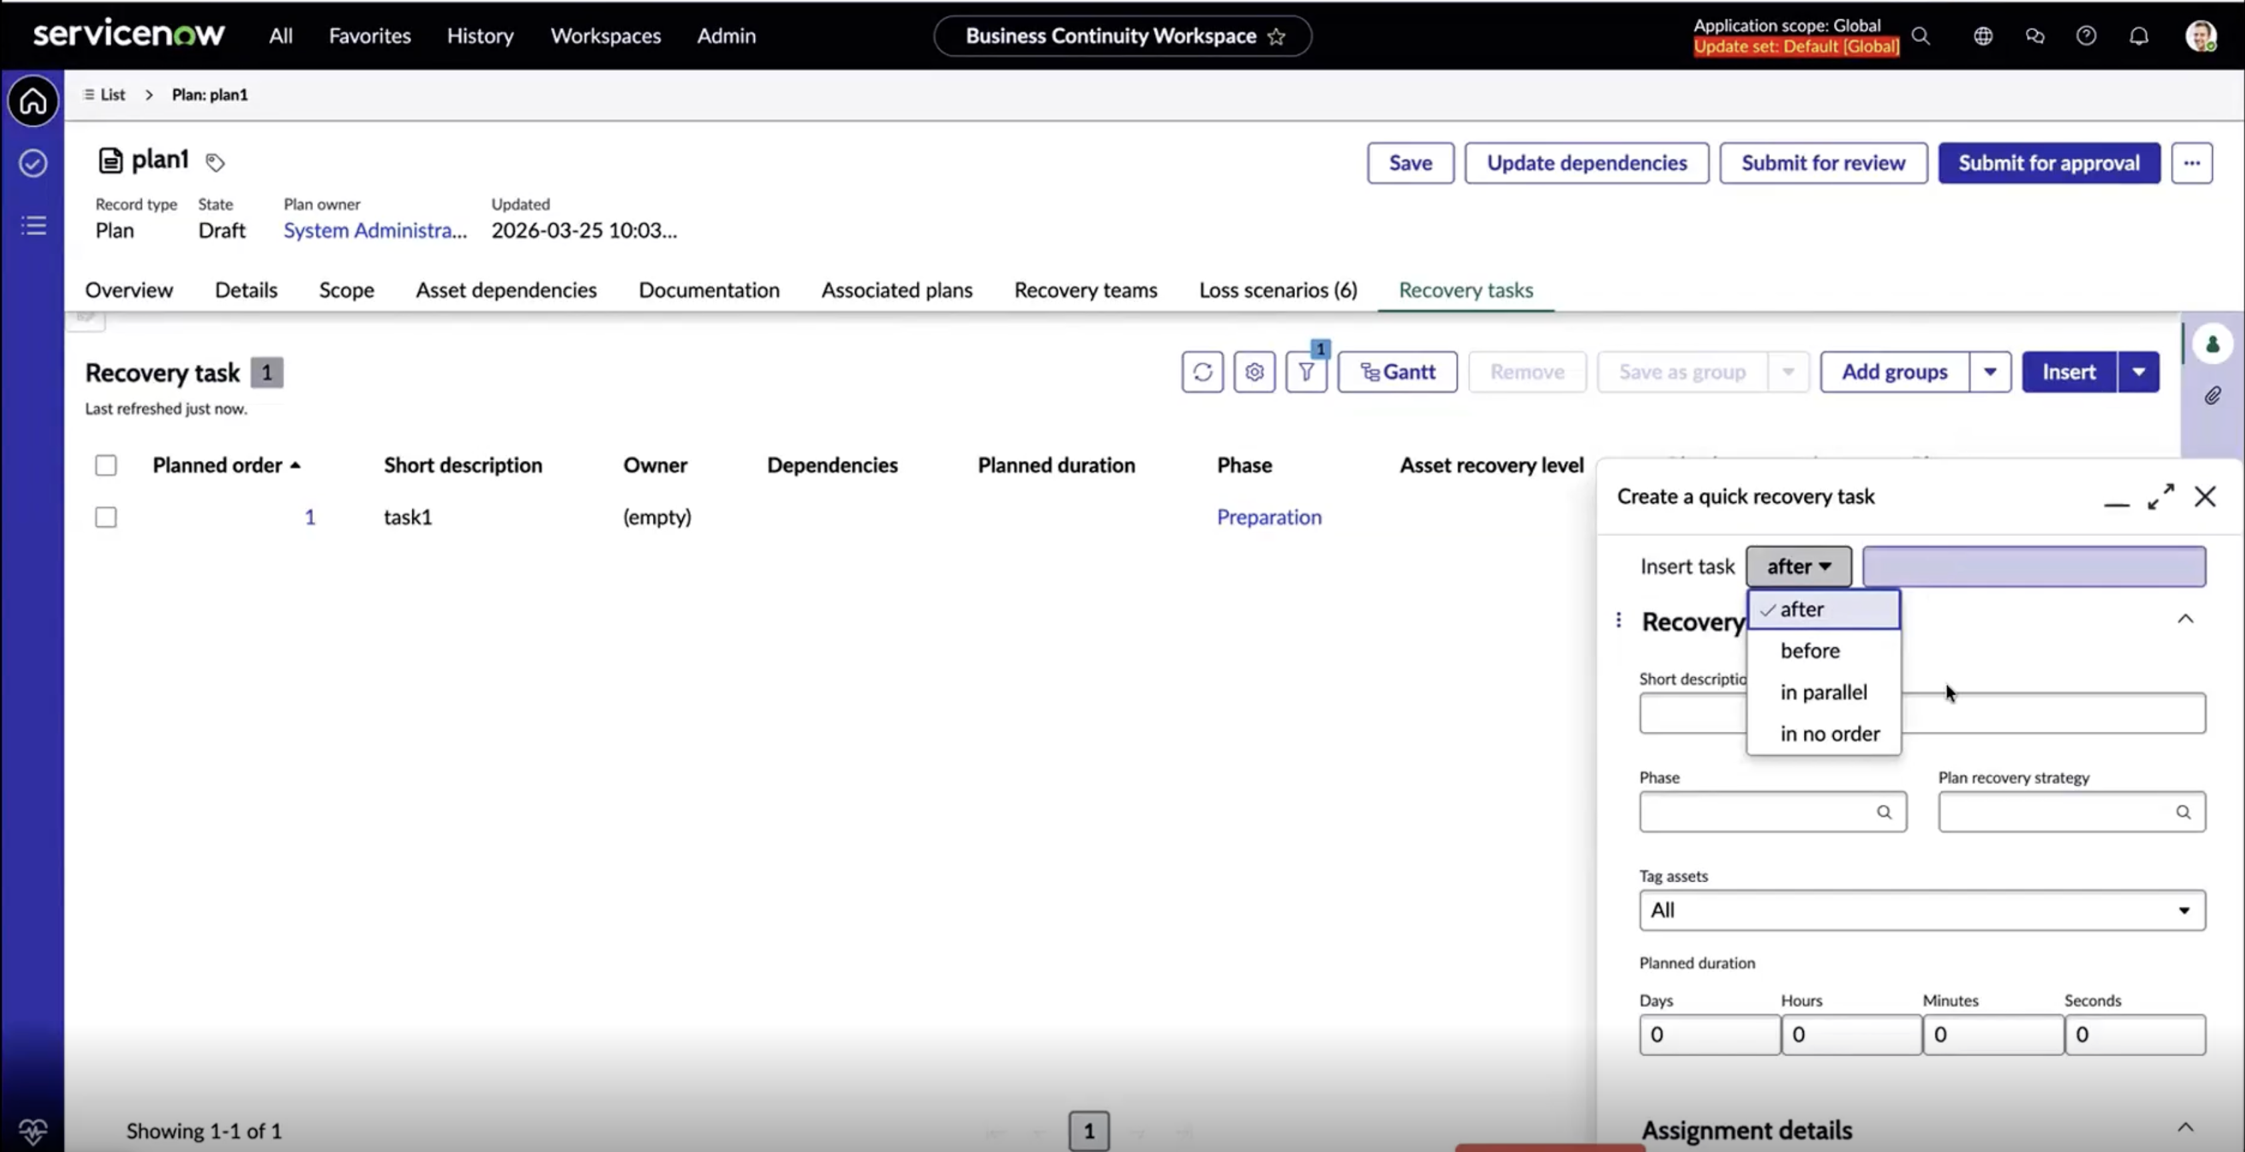This screenshot has width=2245, height=1152.
Task: Open the attachments paperclip icon
Action: (x=2213, y=396)
